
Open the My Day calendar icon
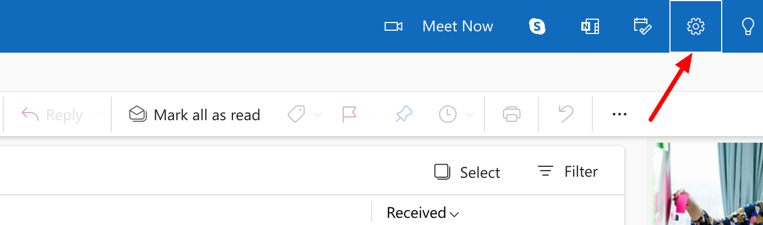click(x=642, y=26)
